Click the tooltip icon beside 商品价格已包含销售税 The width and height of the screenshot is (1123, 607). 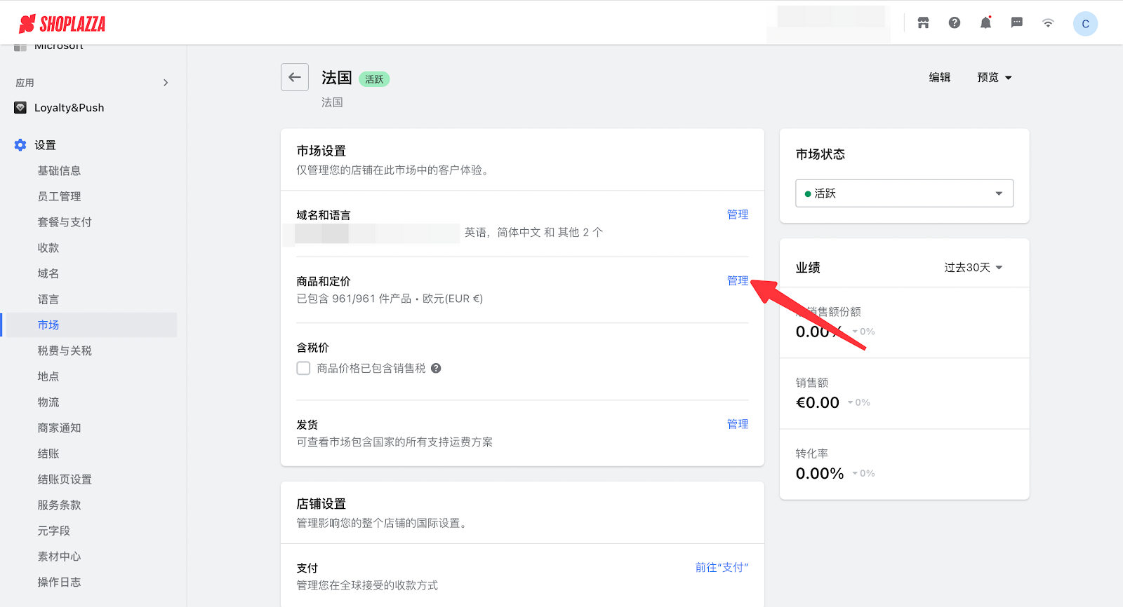pos(436,368)
